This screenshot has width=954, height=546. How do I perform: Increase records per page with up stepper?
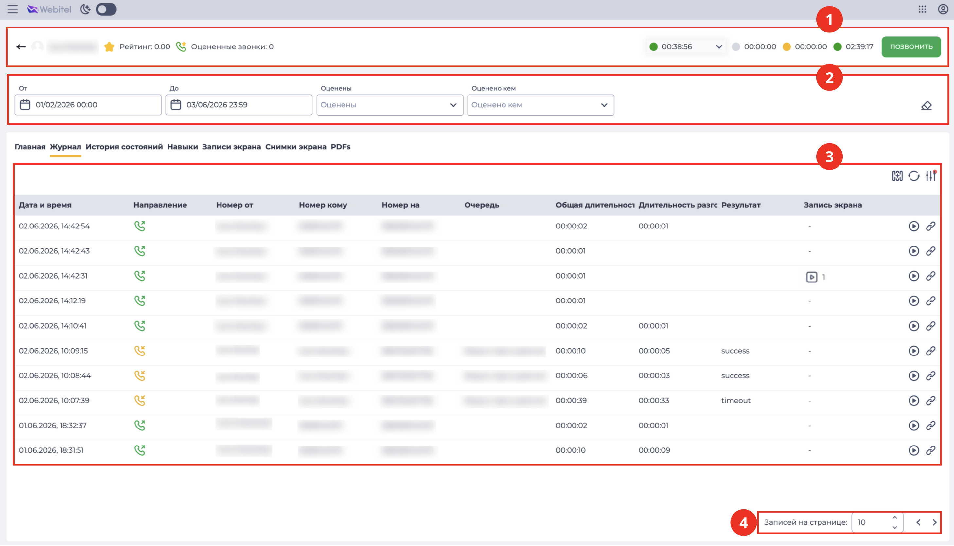click(894, 517)
